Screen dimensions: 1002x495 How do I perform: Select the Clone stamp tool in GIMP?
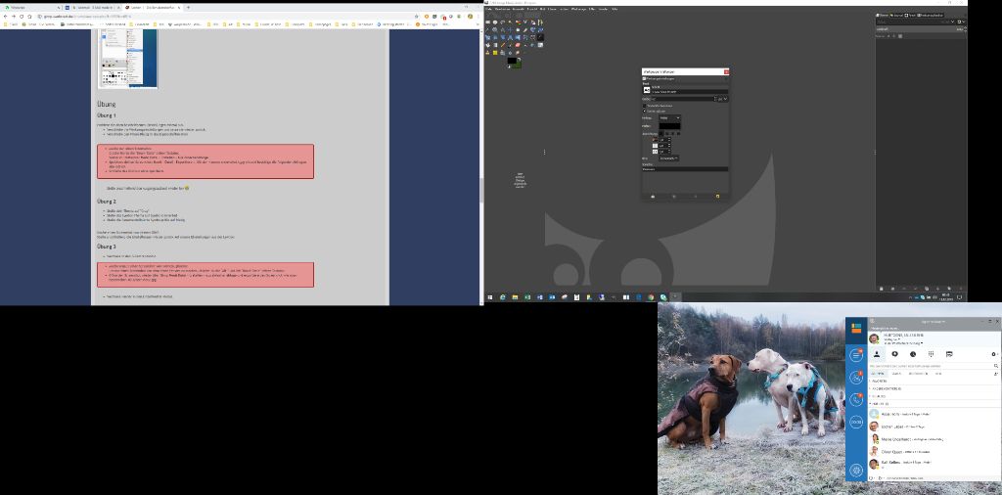tap(487, 53)
